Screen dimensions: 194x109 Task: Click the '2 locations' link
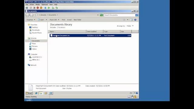61,28
